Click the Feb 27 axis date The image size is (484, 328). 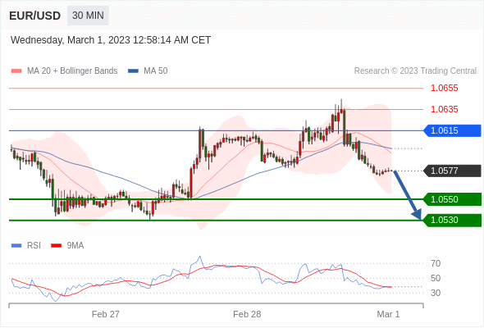click(106, 314)
